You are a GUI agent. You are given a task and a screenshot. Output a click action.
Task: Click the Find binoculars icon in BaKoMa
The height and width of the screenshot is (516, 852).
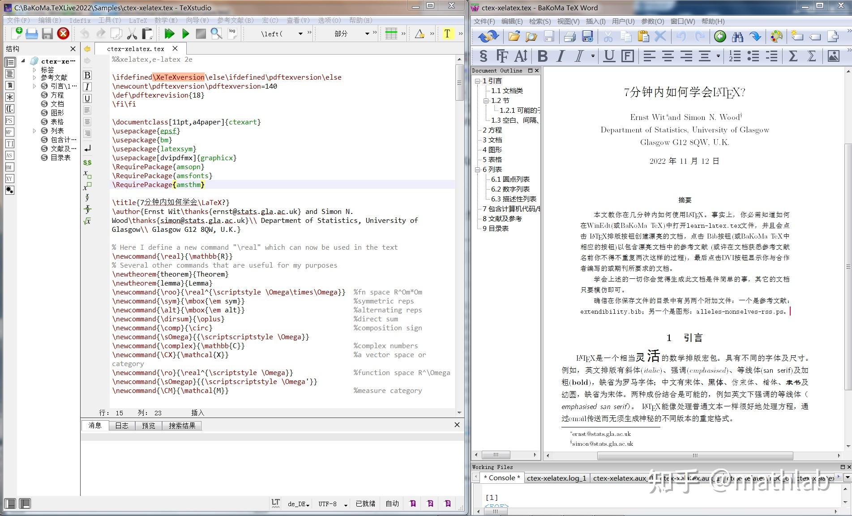click(x=737, y=36)
